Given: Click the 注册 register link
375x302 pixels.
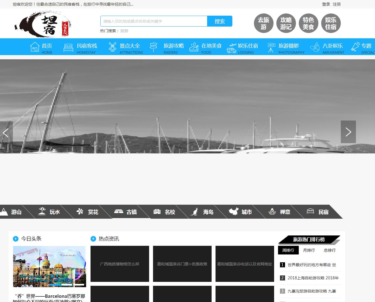Looking at the screenshot, I should tap(337, 4).
